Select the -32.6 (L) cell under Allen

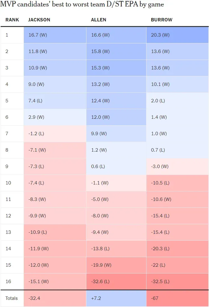click(101, 282)
